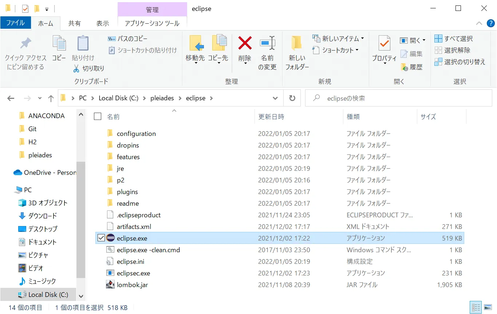The image size is (497, 314).
Task: Sort by Name (名前) column
Action: (x=113, y=117)
